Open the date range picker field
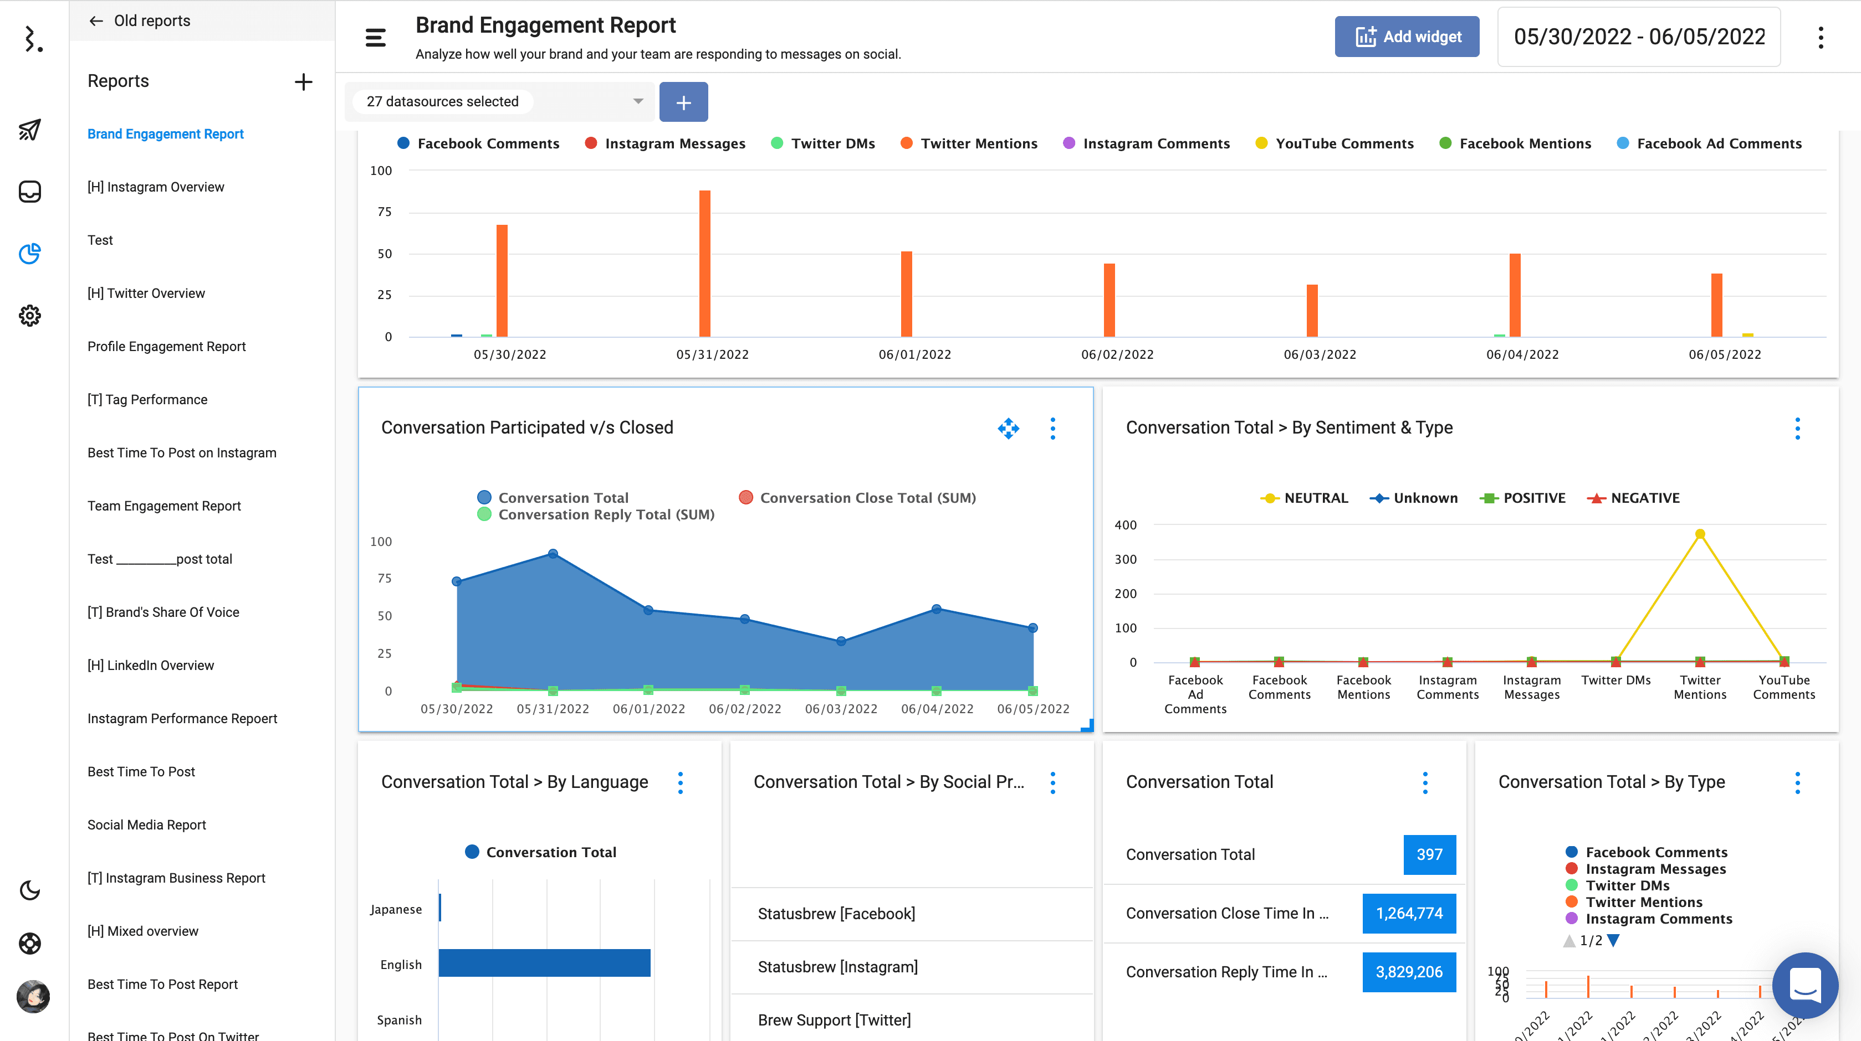Viewport: 1861px width, 1041px height. (x=1638, y=37)
